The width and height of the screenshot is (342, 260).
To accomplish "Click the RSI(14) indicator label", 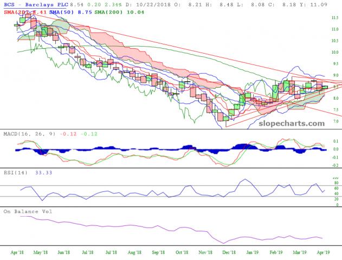I will point(16,173).
